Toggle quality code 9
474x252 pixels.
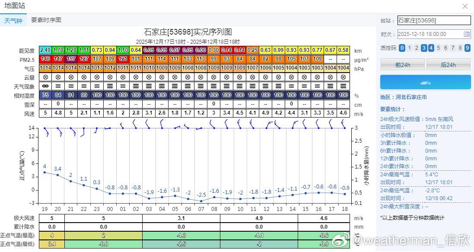coord(468,48)
